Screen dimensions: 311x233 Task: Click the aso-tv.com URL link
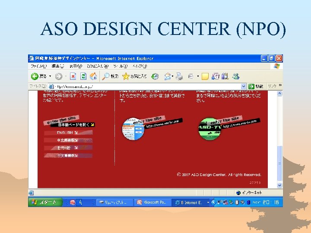coord(241,123)
